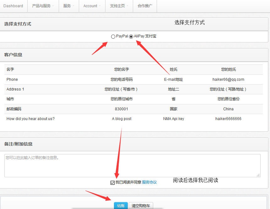This screenshot has width=270, height=209.
Task: Open the Dashboard menu item
Action: 13,6
